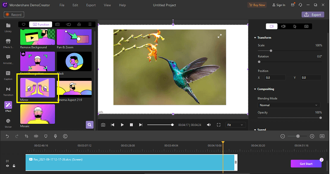Jump to next frame
331x174 pixels.
click(x=141, y=125)
